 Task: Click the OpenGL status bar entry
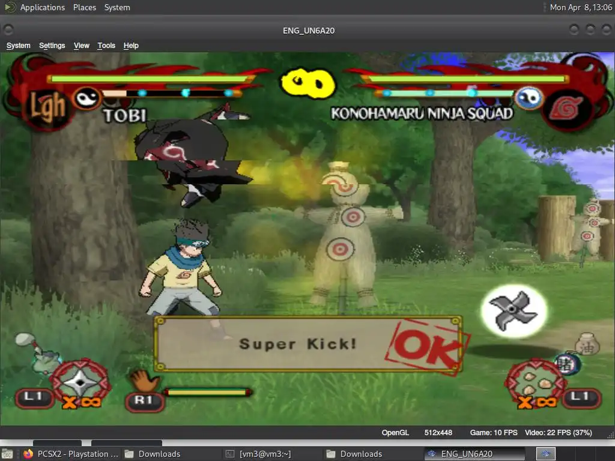395,432
